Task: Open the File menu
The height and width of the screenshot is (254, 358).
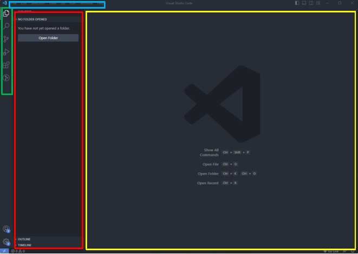Action: [x=14, y=3]
